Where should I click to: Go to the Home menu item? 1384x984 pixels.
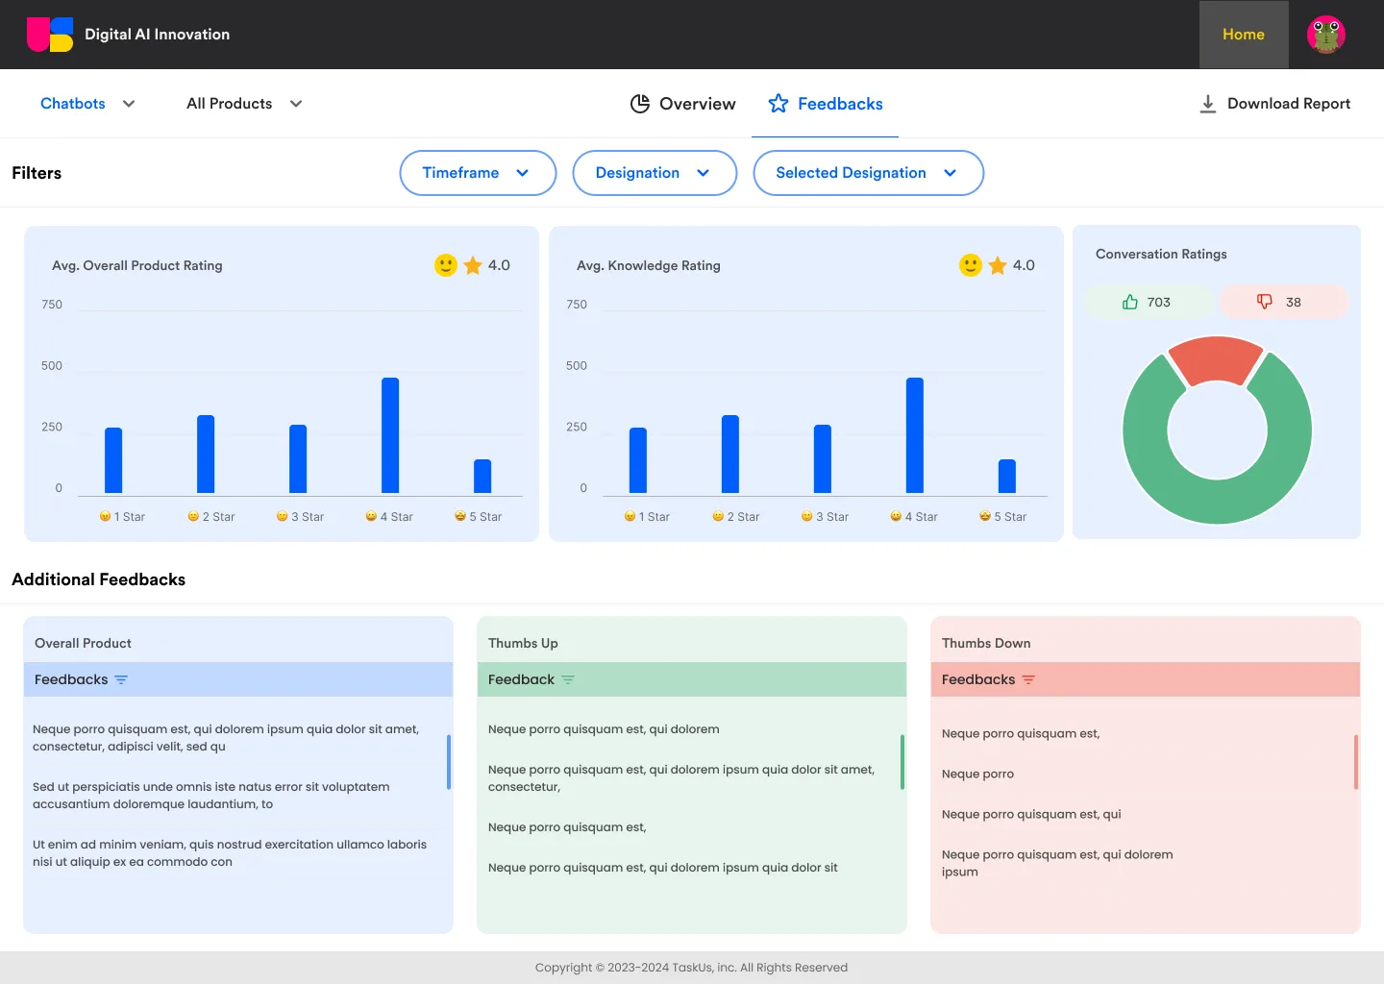(1244, 35)
